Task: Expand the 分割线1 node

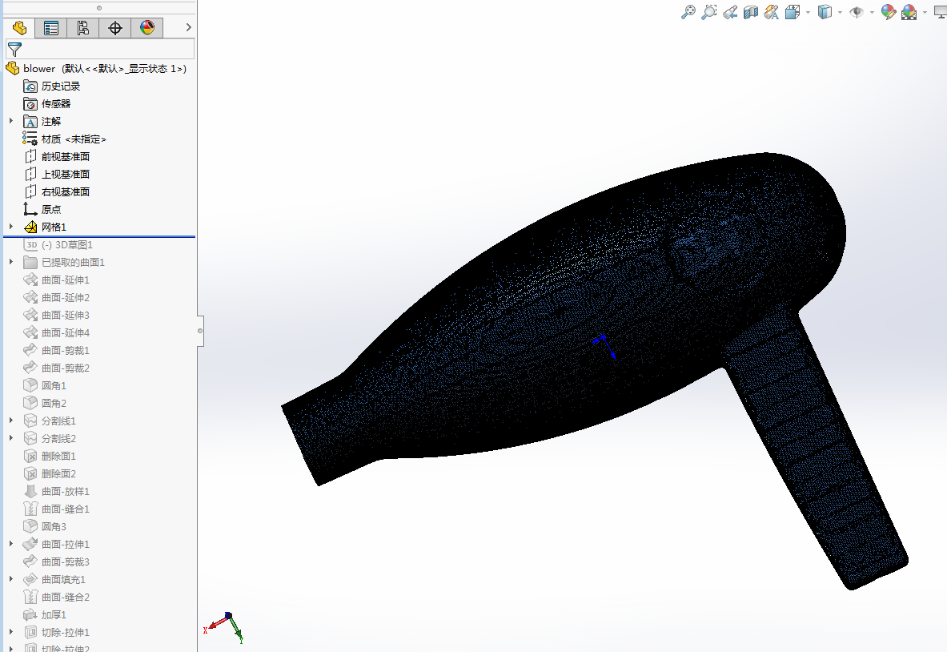Action: [11, 420]
